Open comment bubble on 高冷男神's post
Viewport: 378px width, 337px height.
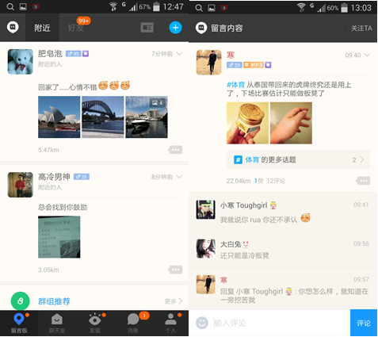(x=175, y=270)
